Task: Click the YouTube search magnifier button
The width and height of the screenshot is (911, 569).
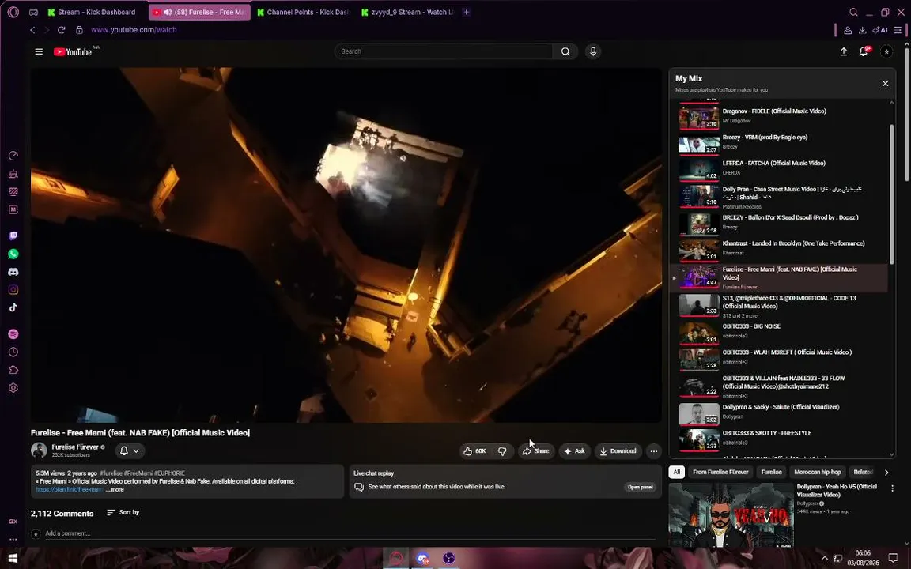Action: 565,51
